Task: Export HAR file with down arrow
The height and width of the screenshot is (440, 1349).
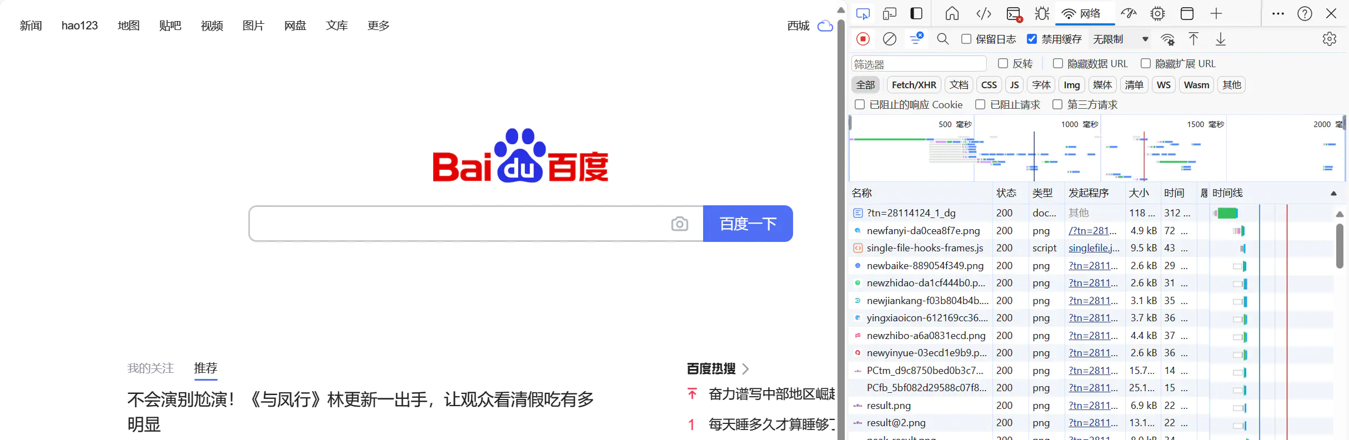Action: (x=1221, y=39)
